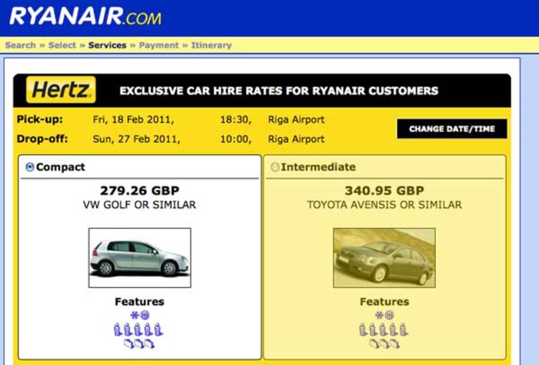Click the VW Golf car thumbnail

coord(140,258)
